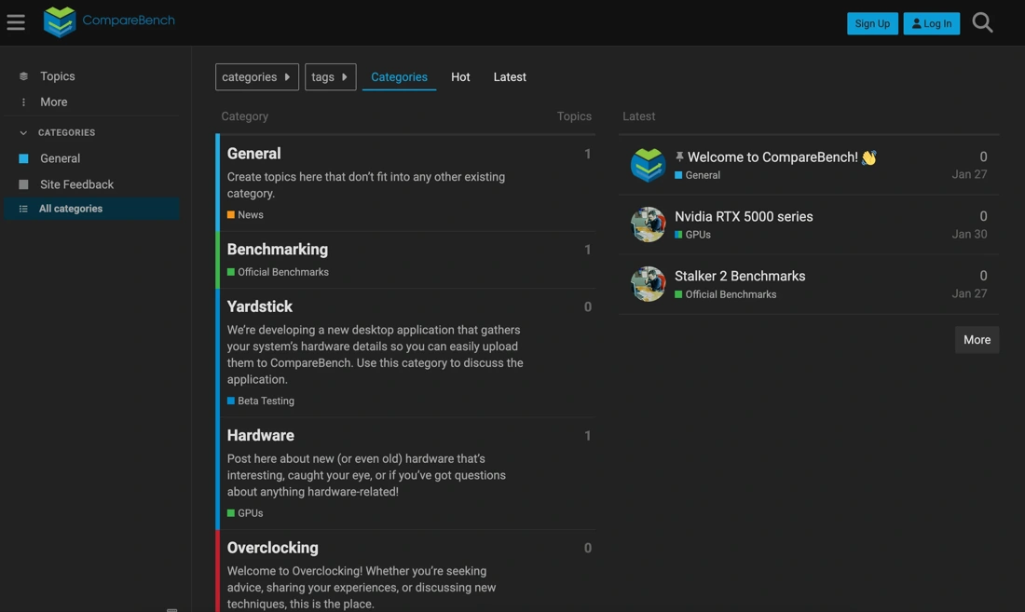Select the Topics item in the sidebar

click(57, 75)
